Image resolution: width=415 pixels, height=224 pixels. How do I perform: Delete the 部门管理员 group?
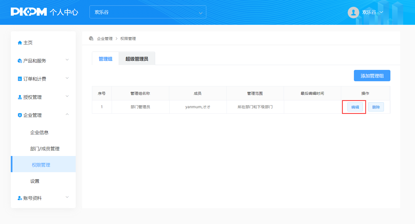376,107
